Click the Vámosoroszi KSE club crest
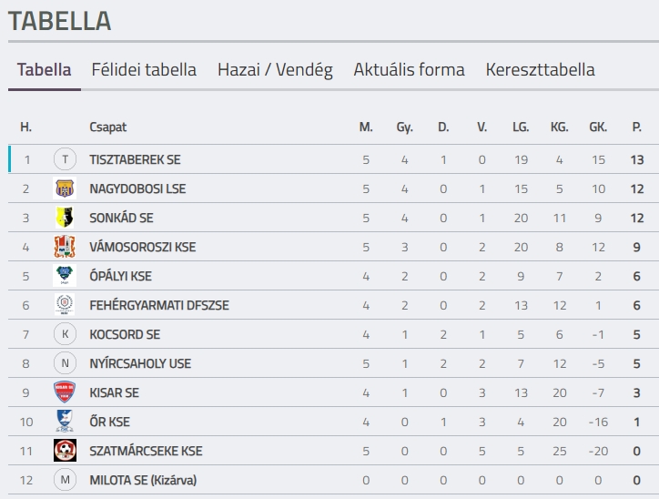Image resolution: width=659 pixels, height=499 pixels. coord(65,247)
